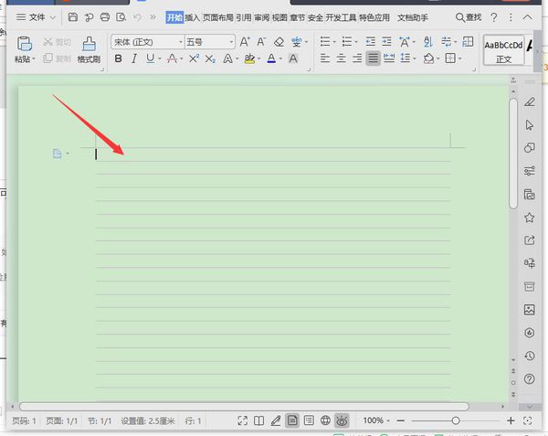The height and width of the screenshot is (436, 548).
Task: Toggle eye-protection mode in status bar
Action: click(342, 420)
